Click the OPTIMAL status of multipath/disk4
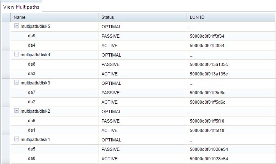The width and height of the screenshot is (276, 164). point(111,55)
